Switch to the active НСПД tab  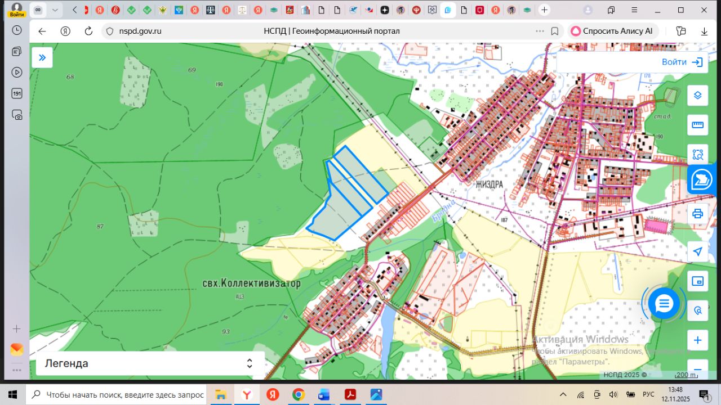coord(448,10)
